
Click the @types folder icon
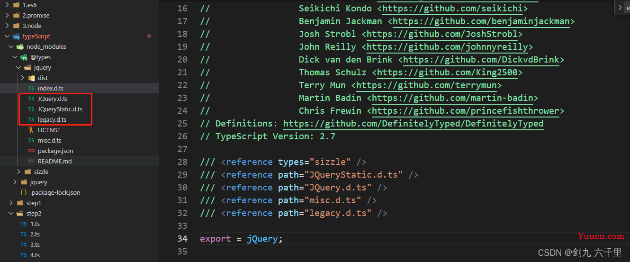pyautogui.click(x=24, y=57)
